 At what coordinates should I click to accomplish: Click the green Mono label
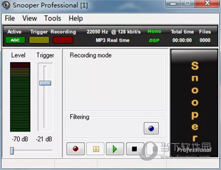coord(154,31)
